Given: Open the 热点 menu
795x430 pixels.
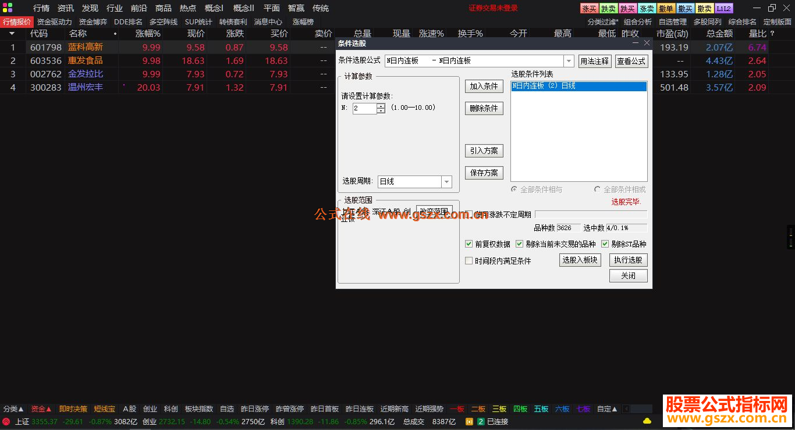Looking at the screenshot, I should click(x=188, y=8).
